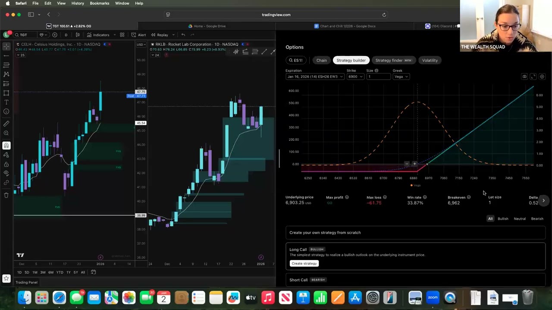The height and width of the screenshot is (310, 552).
Task: Click Create strategy under Long Call
Action: point(304,263)
